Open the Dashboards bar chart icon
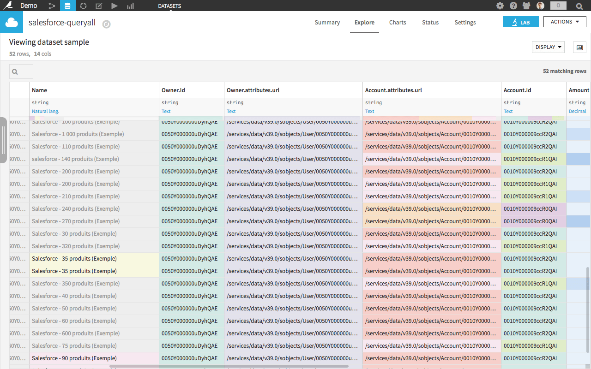This screenshot has width=591, height=369. [x=130, y=6]
